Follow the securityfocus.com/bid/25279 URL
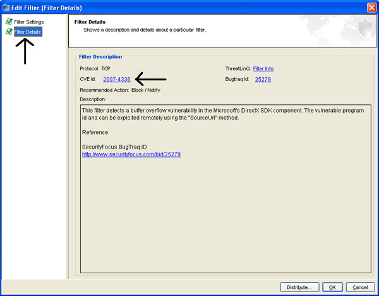379x296 pixels. click(131, 154)
